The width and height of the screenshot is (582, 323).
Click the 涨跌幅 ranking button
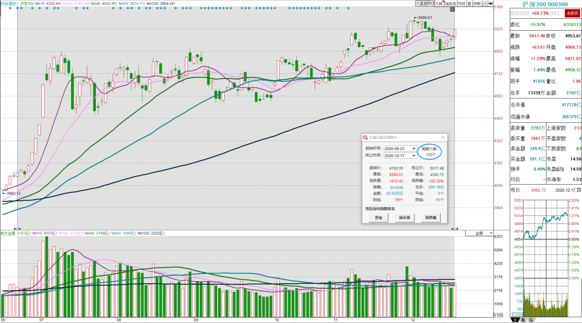tap(431, 217)
